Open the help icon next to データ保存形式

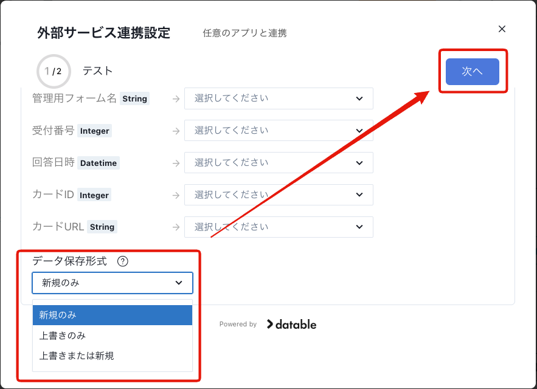click(123, 261)
